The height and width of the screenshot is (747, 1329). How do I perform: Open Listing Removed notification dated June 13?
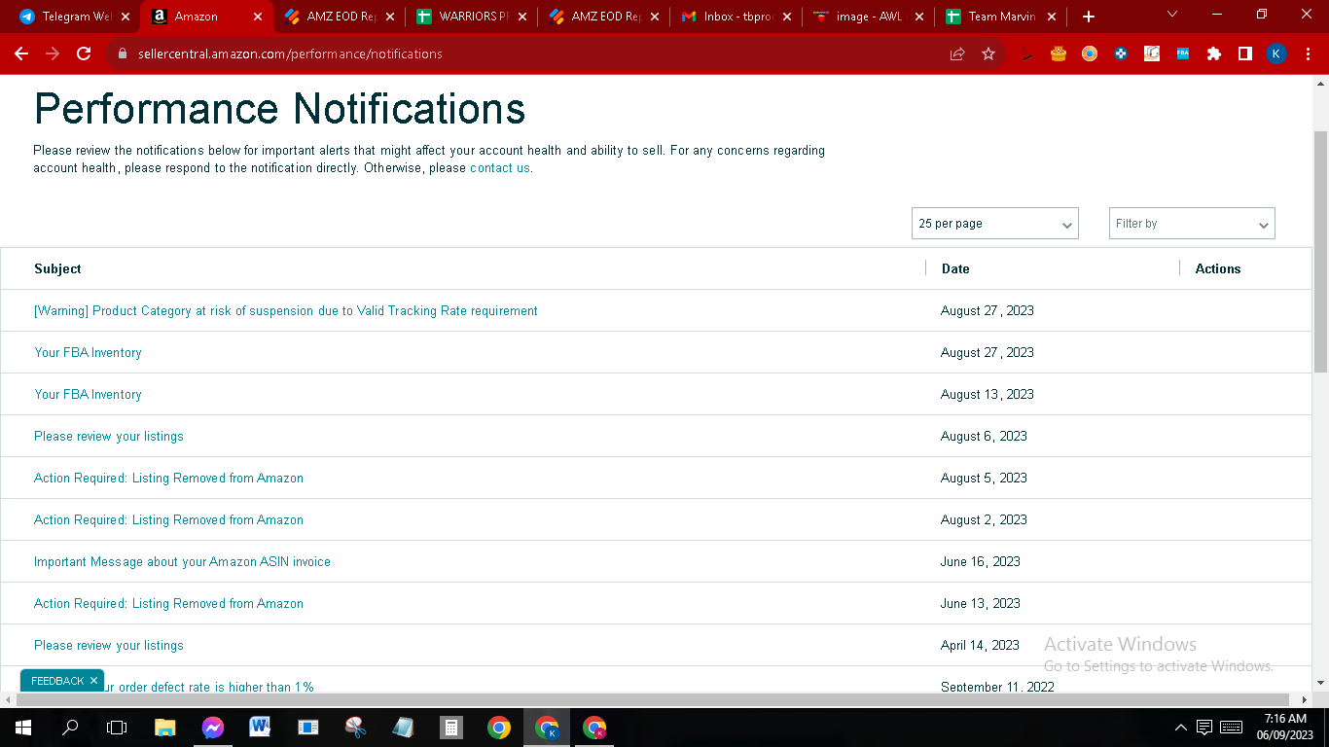168,604
